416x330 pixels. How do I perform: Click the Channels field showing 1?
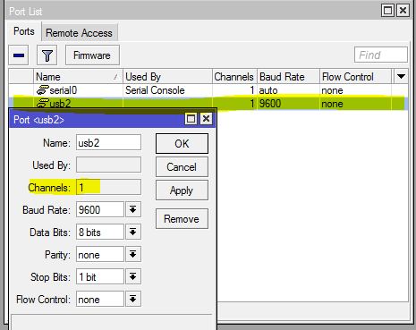click(108, 187)
